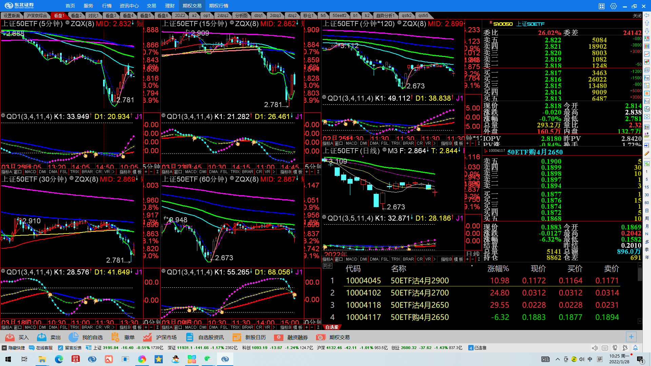Viewport: 651px width, 366px height.
Task: Toggle 隐藏快捷 hide shortcuts in status bar
Action: tap(14, 348)
